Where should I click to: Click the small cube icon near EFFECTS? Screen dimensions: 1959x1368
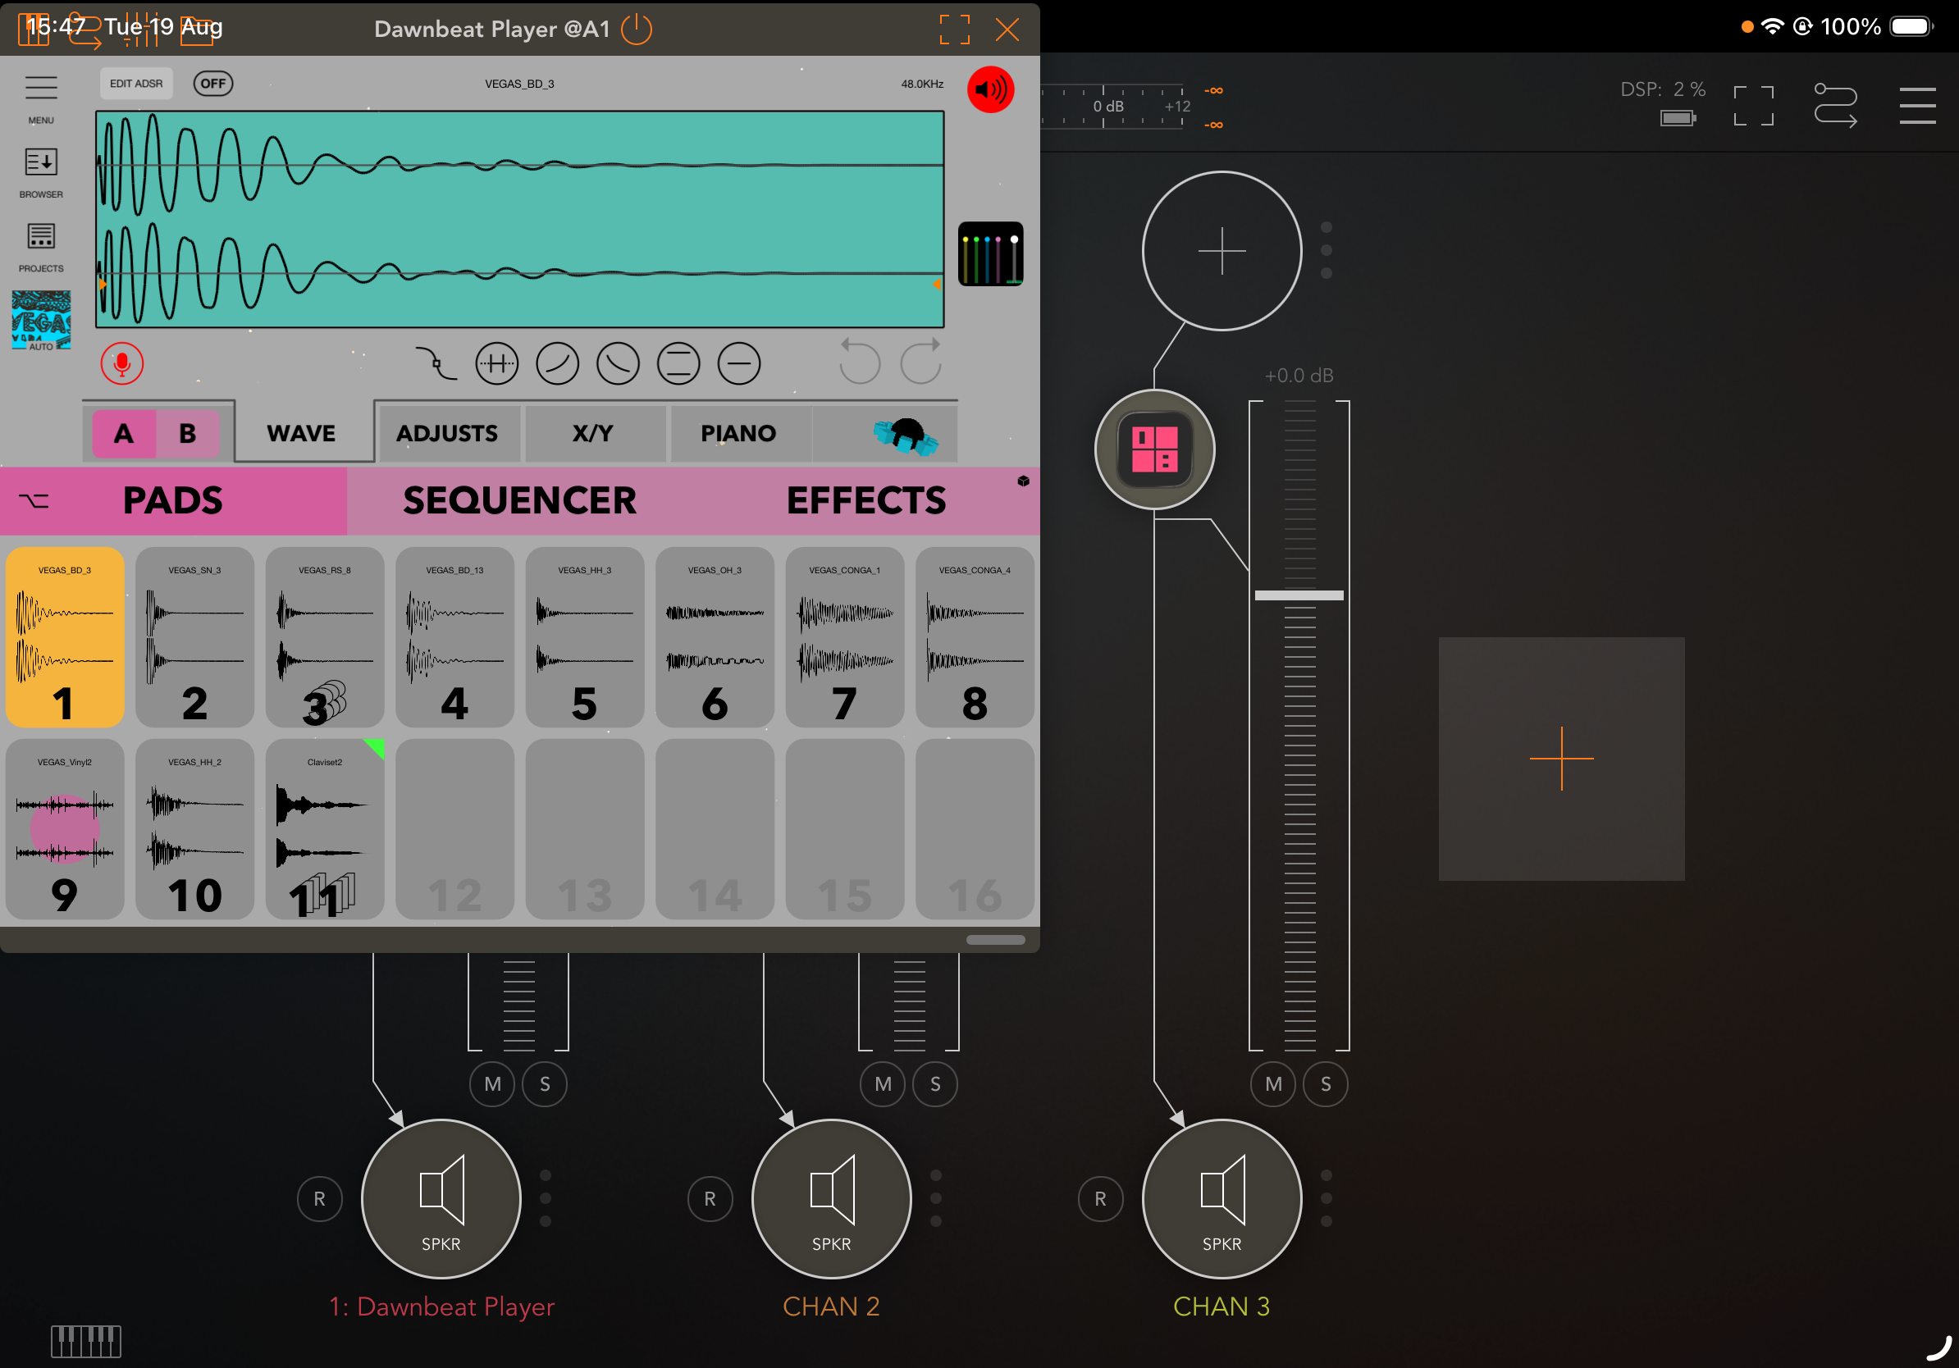[x=1023, y=481]
